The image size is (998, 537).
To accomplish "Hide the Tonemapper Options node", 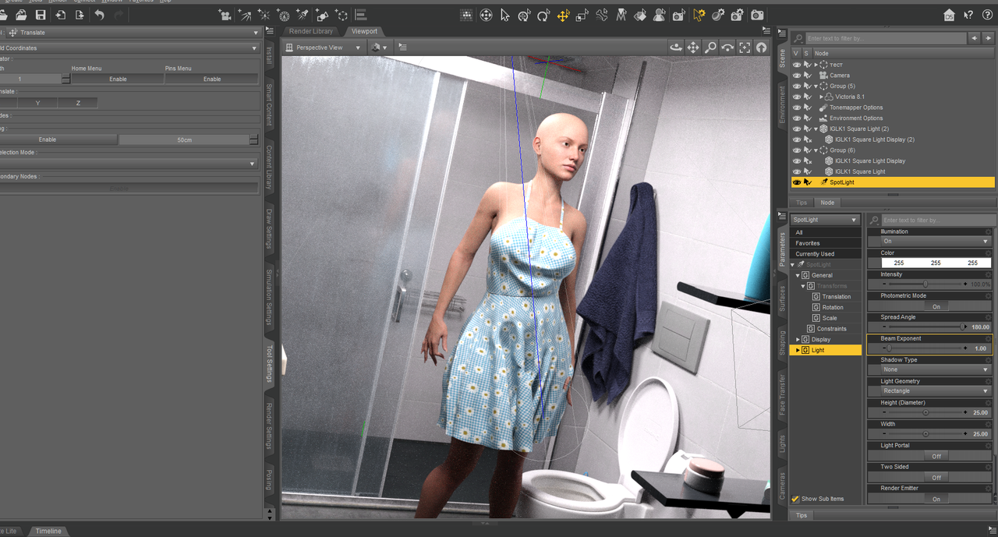I will coord(797,108).
